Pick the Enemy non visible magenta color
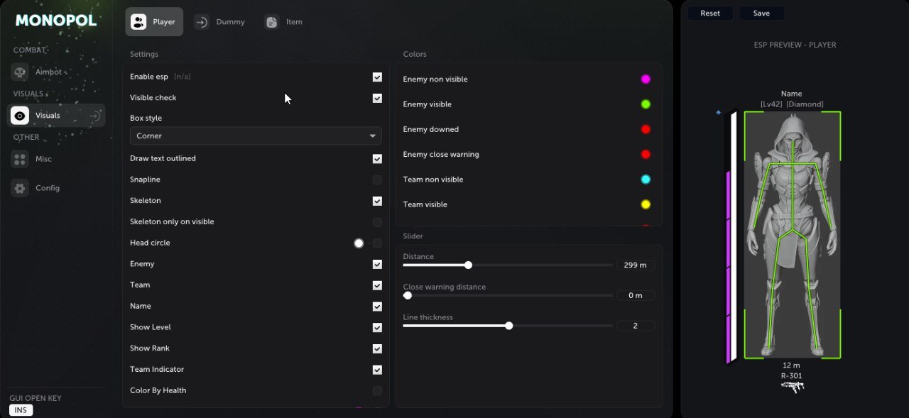 646,79
